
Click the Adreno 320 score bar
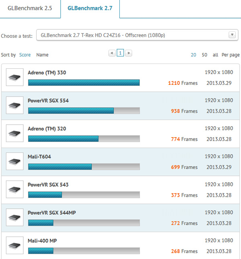(x=84, y=139)
